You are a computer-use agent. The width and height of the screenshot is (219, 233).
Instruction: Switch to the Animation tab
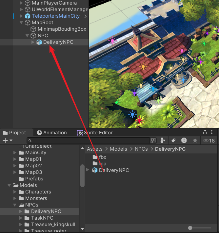[51, 133]
